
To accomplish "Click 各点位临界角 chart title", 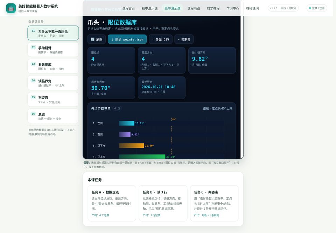I will [101, 109].
